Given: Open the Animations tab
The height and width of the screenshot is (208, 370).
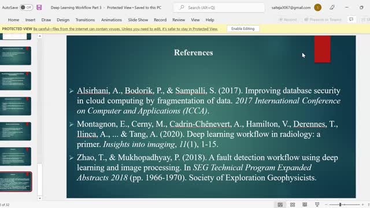Looking at the screenshot, I should tap(112, 20).
